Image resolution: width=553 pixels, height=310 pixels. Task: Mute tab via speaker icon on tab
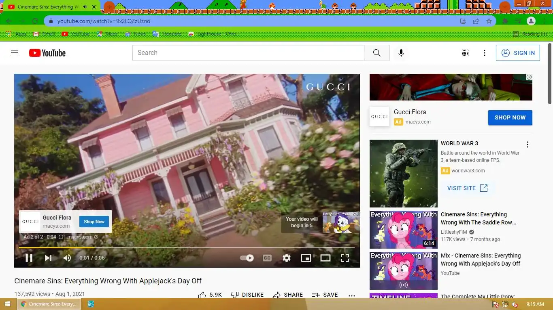pos(85,7)
